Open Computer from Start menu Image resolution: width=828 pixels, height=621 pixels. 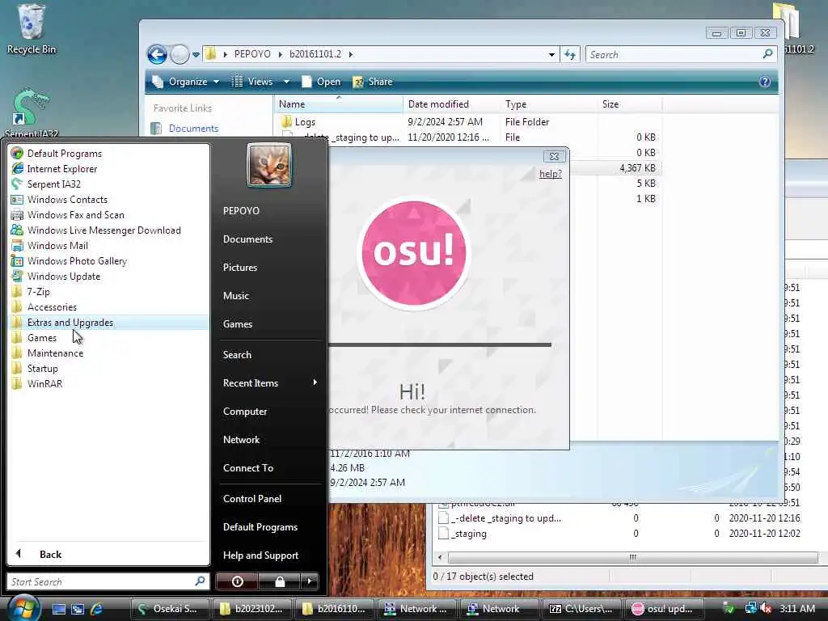tap(245, 412)
